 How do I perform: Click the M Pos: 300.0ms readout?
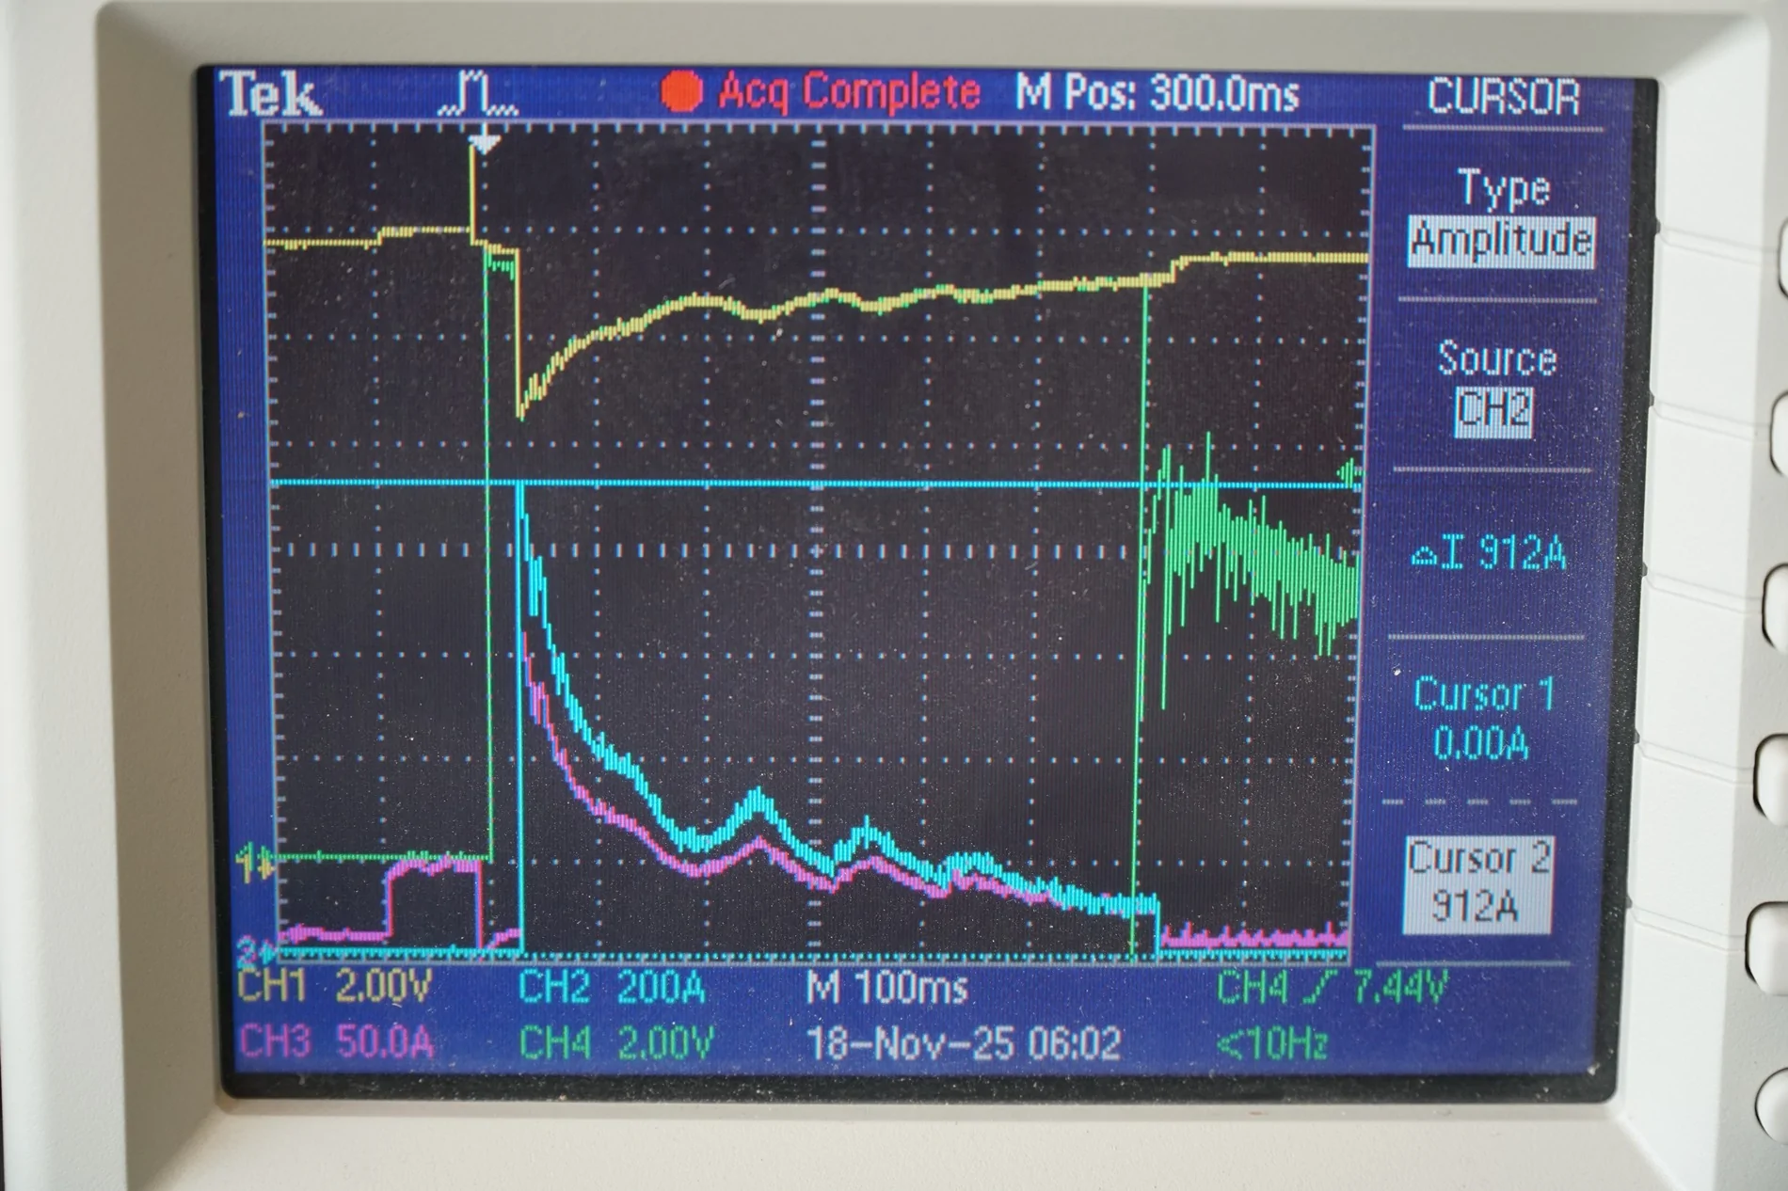[x=1157, y=93]
